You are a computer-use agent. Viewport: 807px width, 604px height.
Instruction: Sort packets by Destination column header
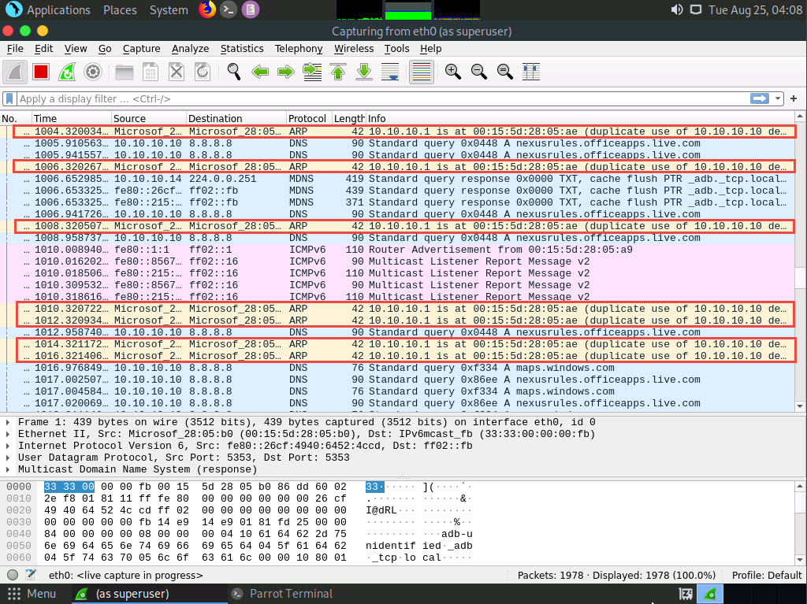(236, 118)
